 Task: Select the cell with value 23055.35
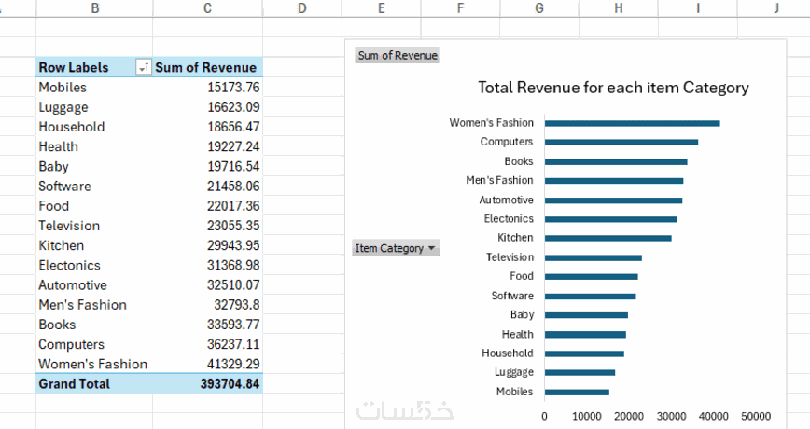coord(208,226)
